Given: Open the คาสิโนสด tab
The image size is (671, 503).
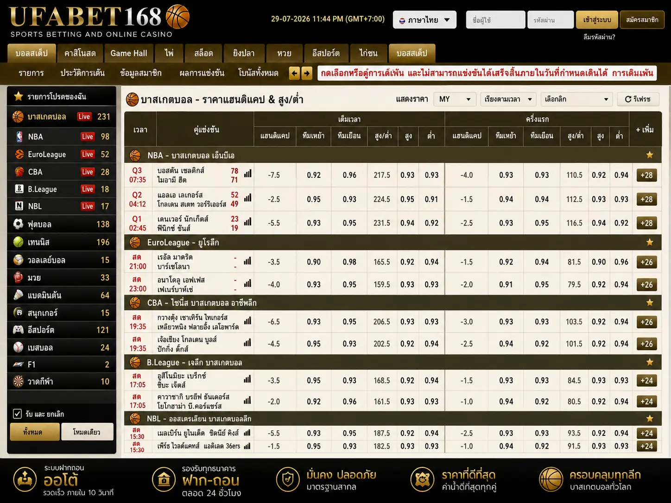Looking at the screenshot, I should (80, 53).
